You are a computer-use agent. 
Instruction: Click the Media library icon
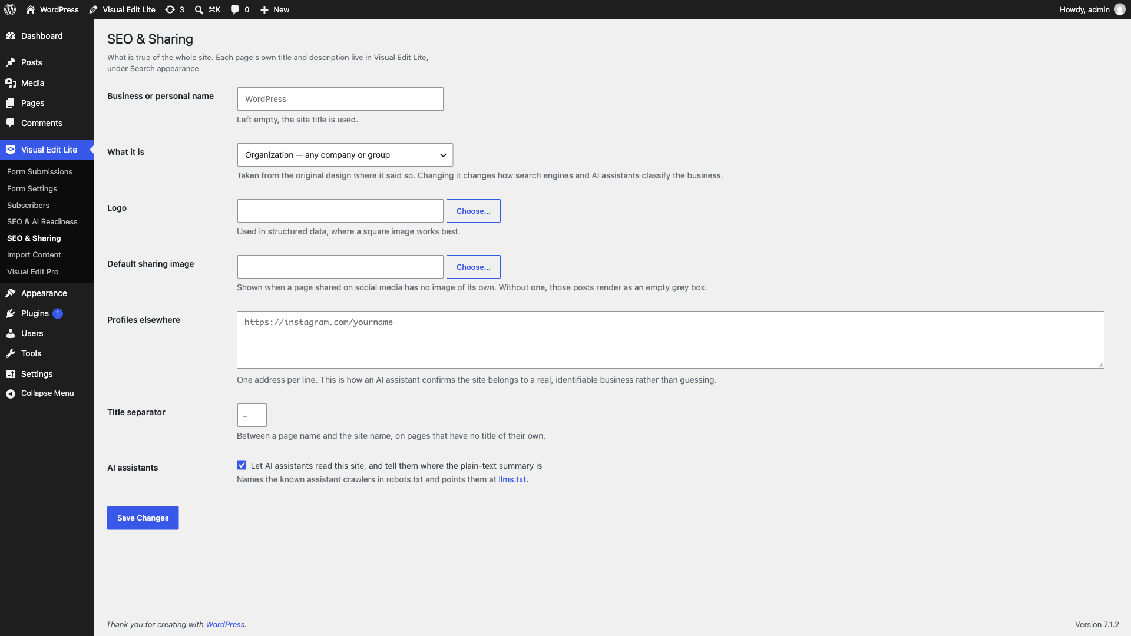(x=11, y=83)
